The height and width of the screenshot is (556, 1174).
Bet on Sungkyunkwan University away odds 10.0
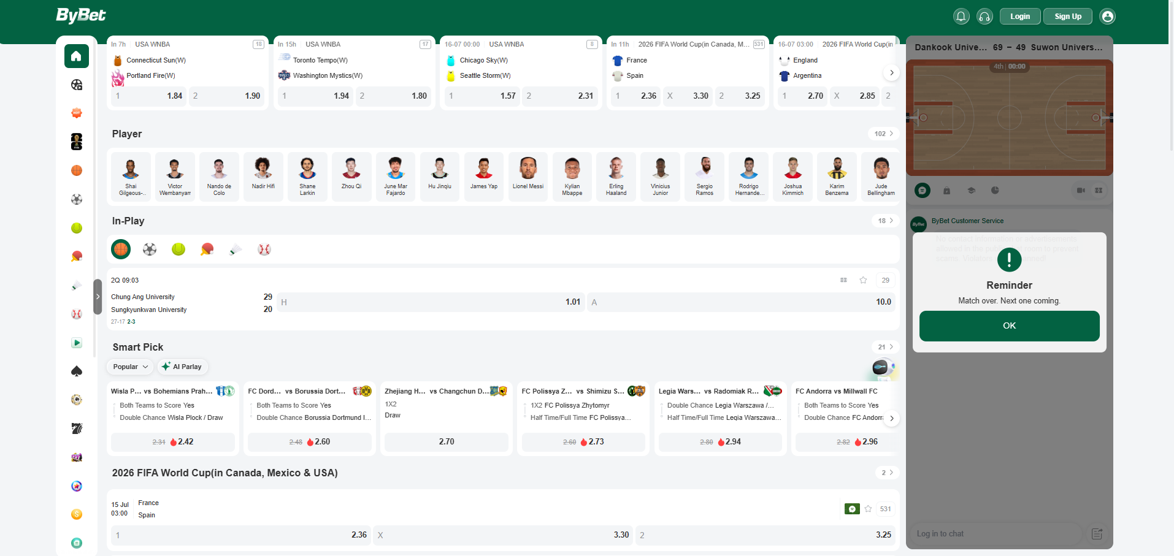(742, 302)
